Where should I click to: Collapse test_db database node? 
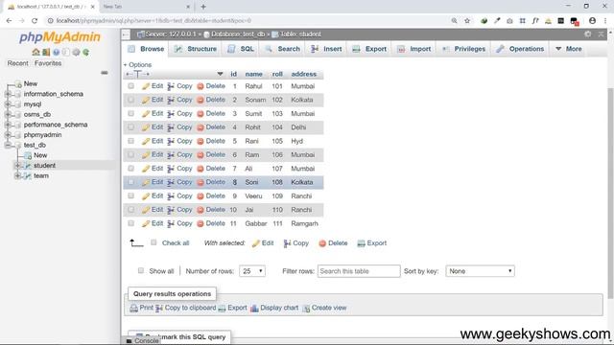coord(8,145)
